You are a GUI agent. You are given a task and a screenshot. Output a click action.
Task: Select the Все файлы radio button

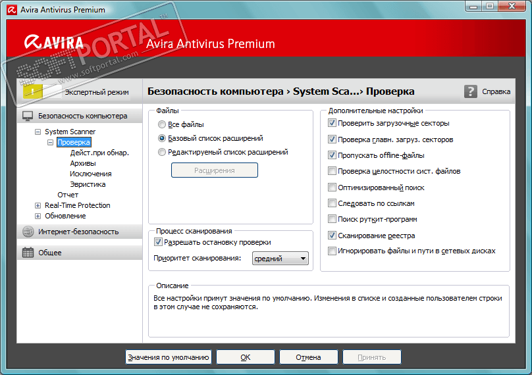(162, 124)
